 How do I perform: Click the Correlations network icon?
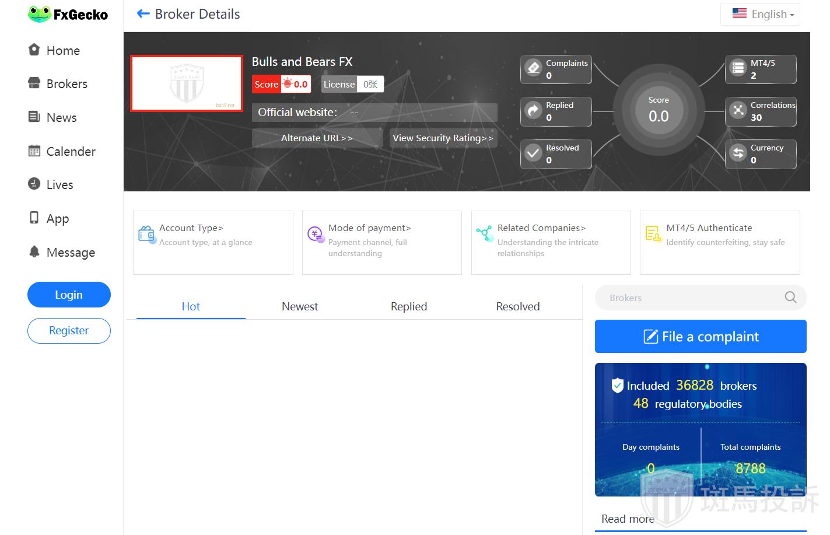pyautogui.click(x=738, y=110)
